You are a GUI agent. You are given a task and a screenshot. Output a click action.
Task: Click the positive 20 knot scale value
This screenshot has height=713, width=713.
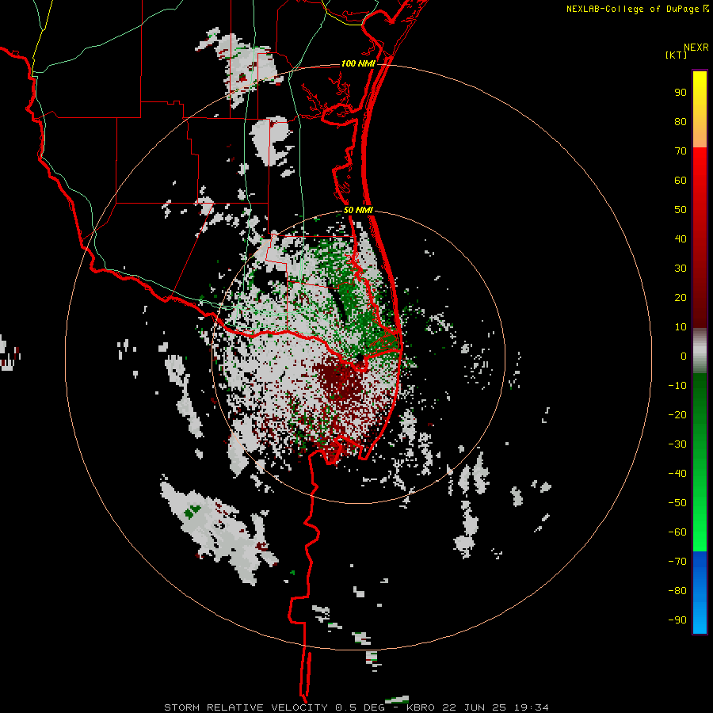(681, 297)
